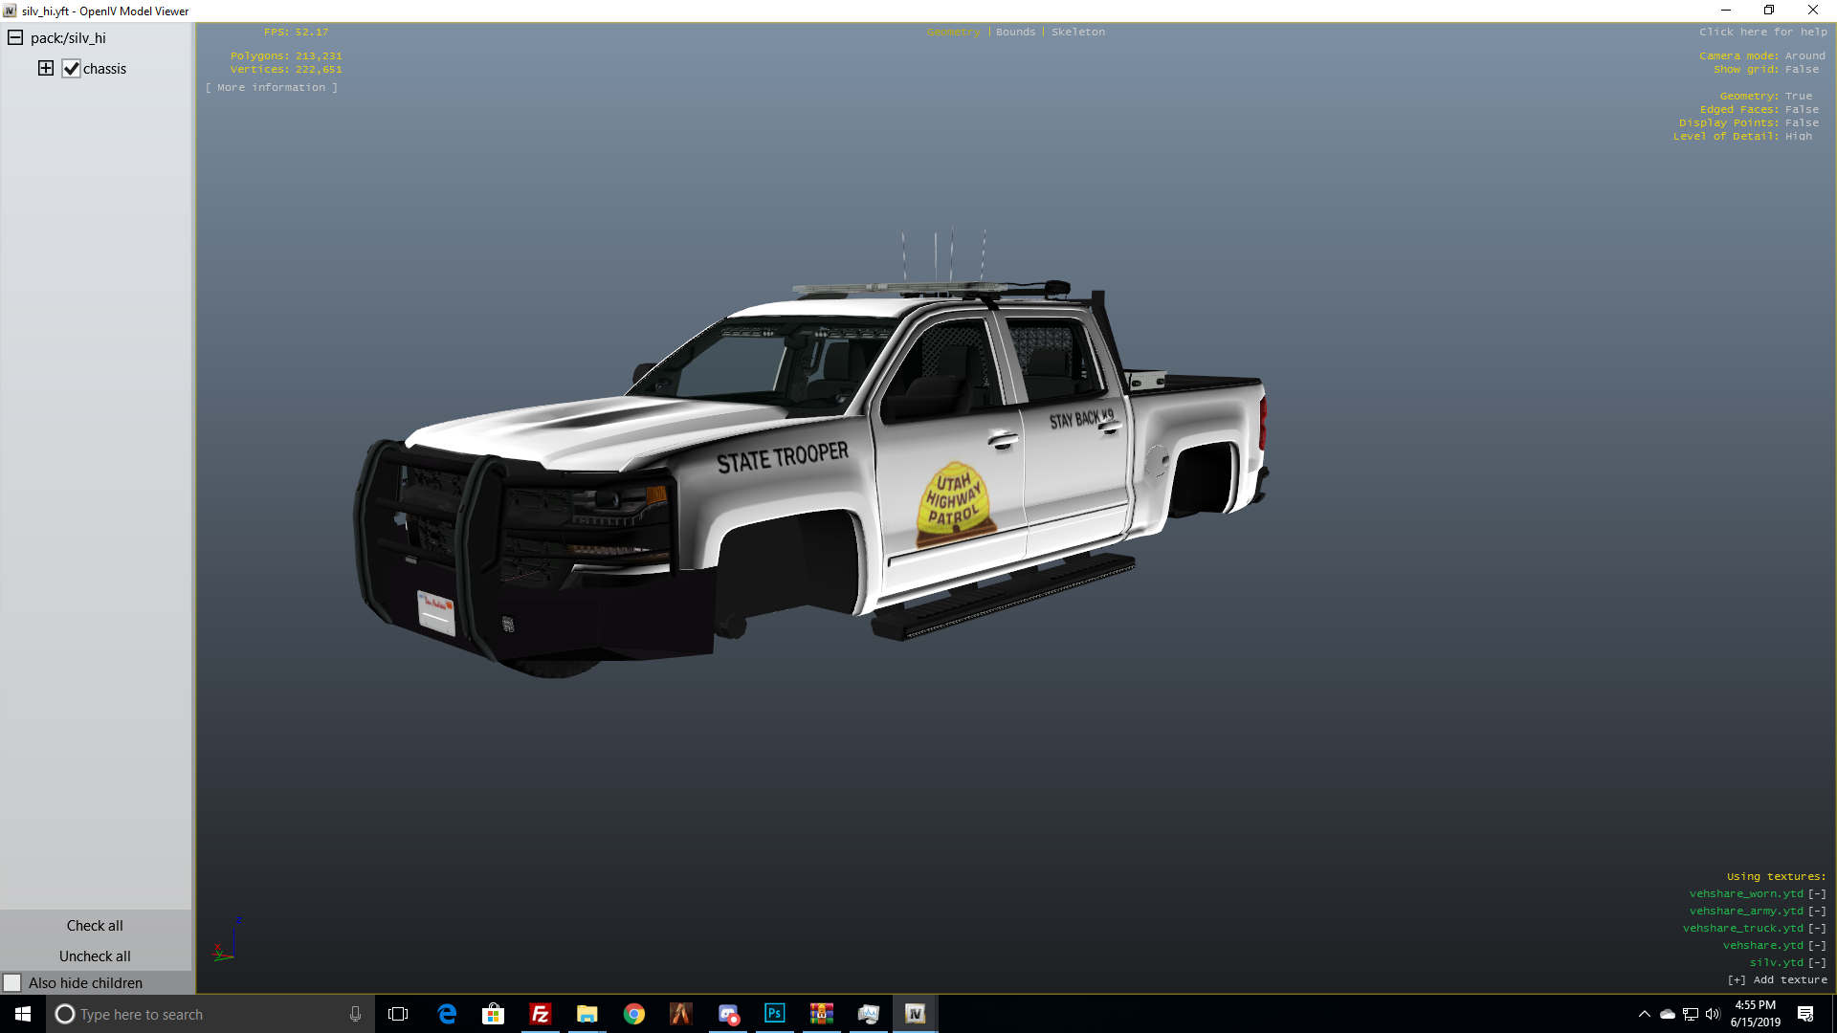1837x1033 pixels.
Task: Click Add texture link
Action: (x=1778, y=980)
